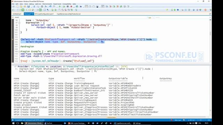
Task: Click 'TrainingRequest' in the workflow column
Action: pyautogui.click(x=84, y=83)
